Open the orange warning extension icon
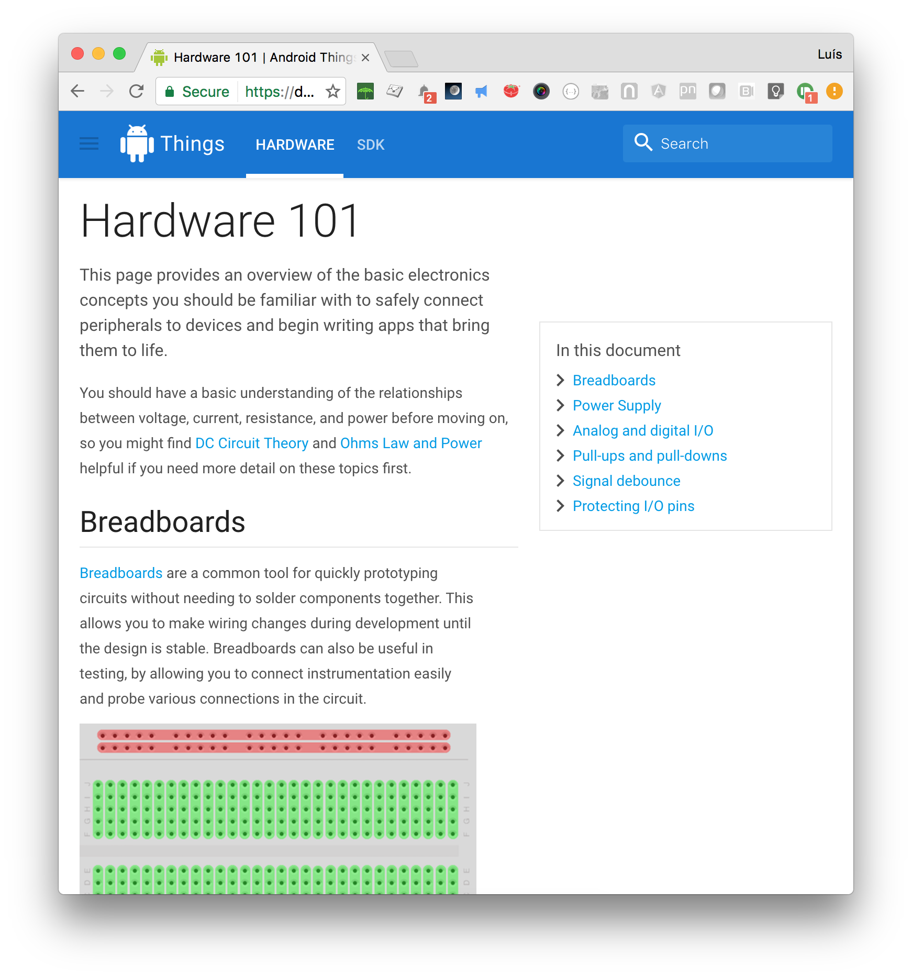 click(x=834, y=91)
